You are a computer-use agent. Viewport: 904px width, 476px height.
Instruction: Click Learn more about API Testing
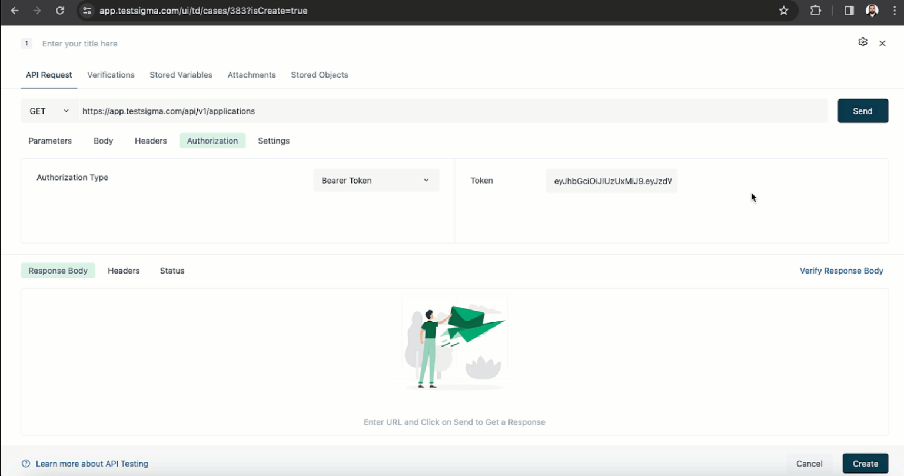[92, 463]
